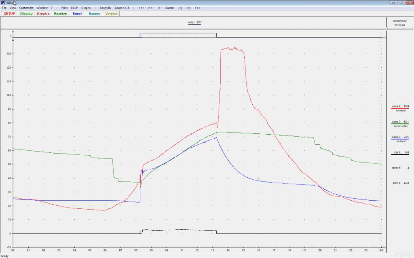Click the Cursor menu item
Screen dimensions: 414x258
[x=169, y=8]
